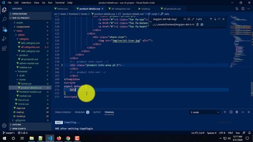Close the terminal panel

click(249, 112)
